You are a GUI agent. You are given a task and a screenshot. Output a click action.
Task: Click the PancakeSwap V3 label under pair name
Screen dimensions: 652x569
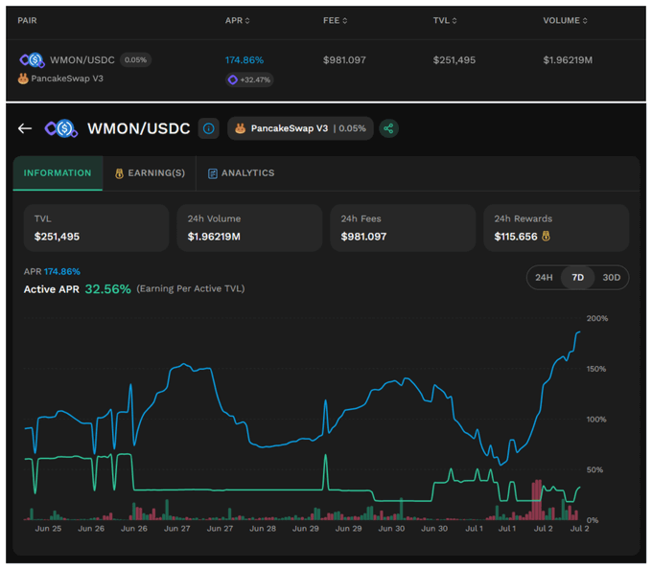tap(67, 79)
